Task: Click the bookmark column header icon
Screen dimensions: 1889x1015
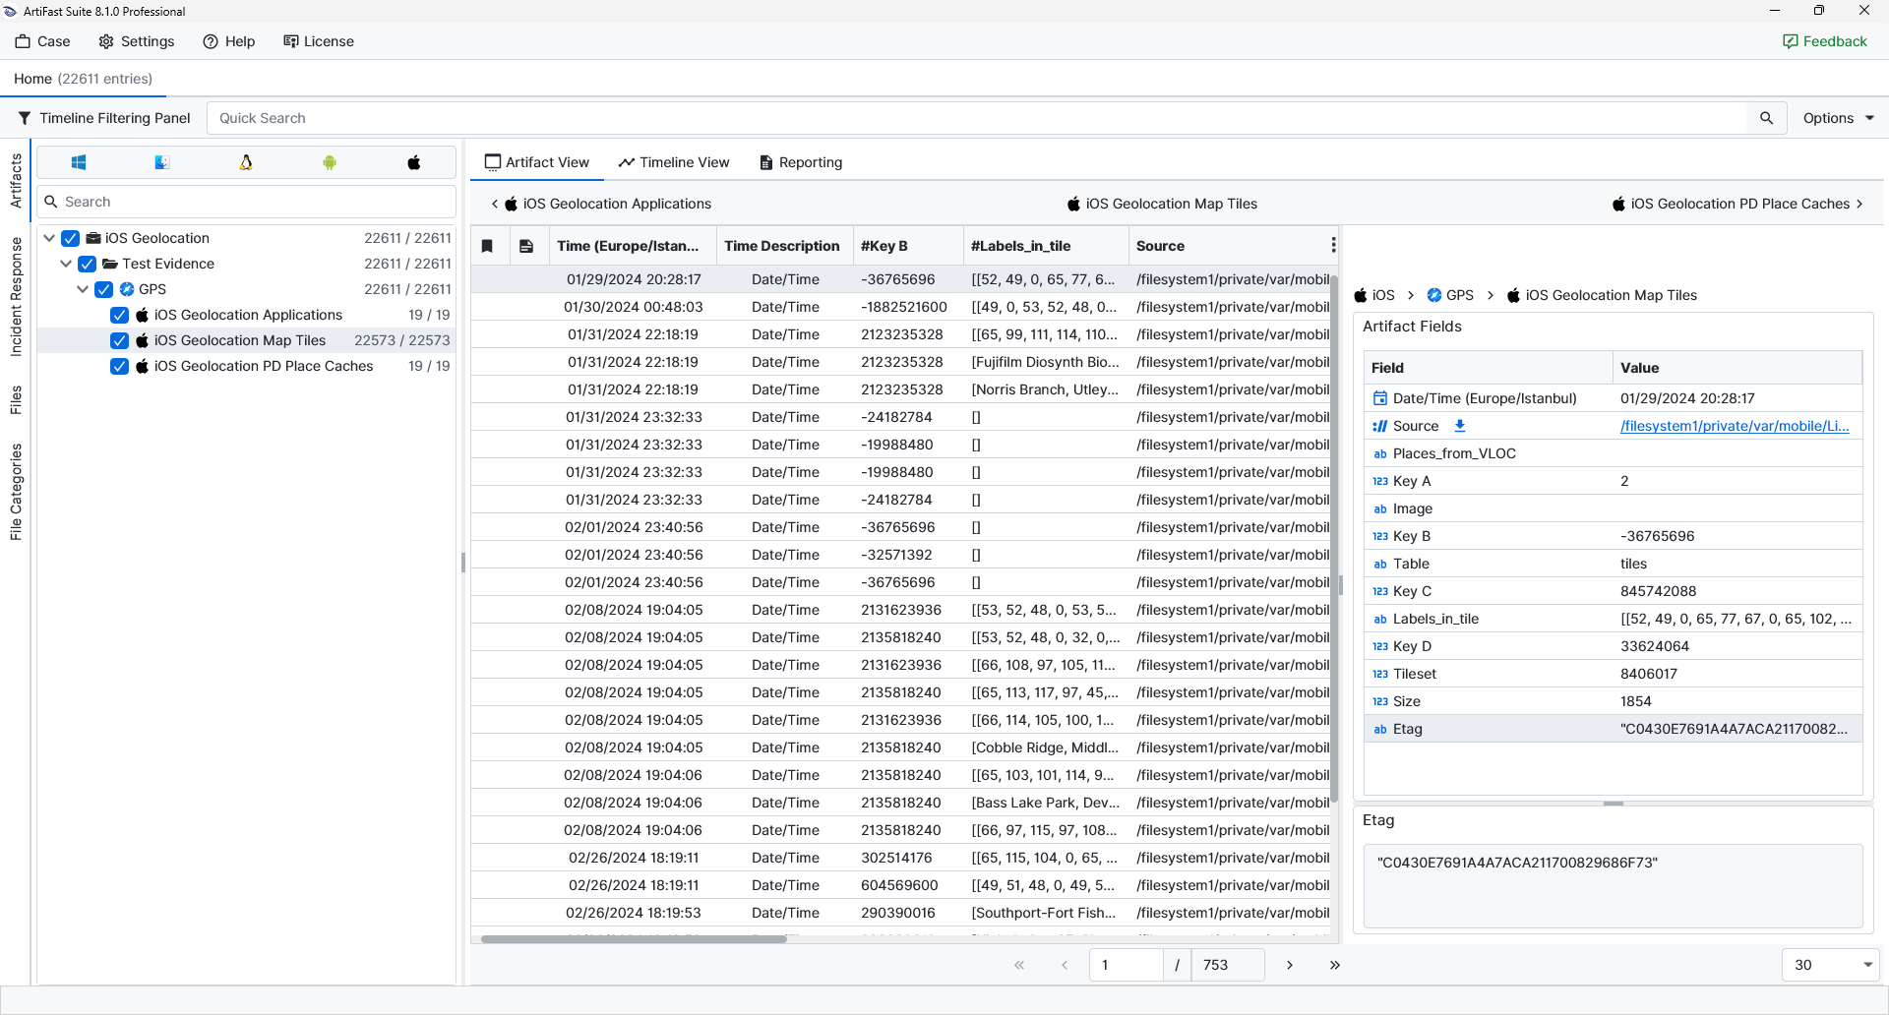Action: 487,246
